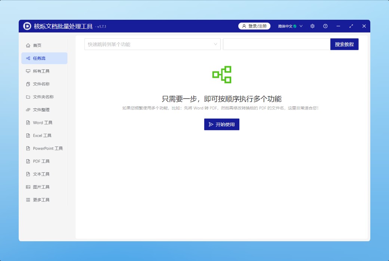The height and width of the screenshot is (261, 389).
Task: Click the app logo in the title bar
Action: point(27,26)
